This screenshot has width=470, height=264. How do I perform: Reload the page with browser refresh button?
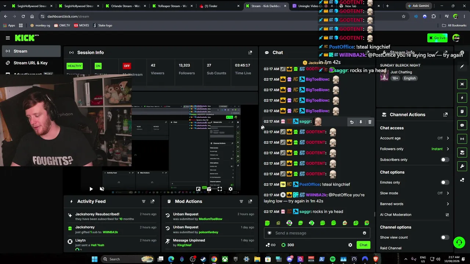[x=23, y=16]
